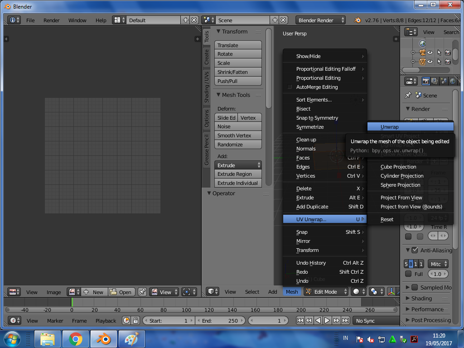Viewport: 464px width, 348px height.
Task: Click the Cube mesh icon in outliner
Action: 422,62
